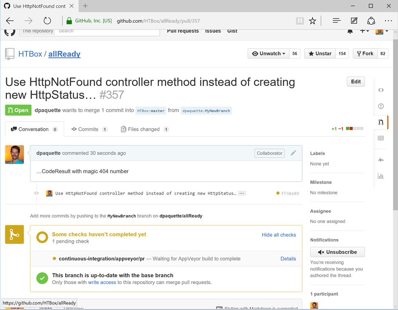Open Pull requests icon in repository sidebar
Screen dimensions: 398x310
(x=381, y=122)
